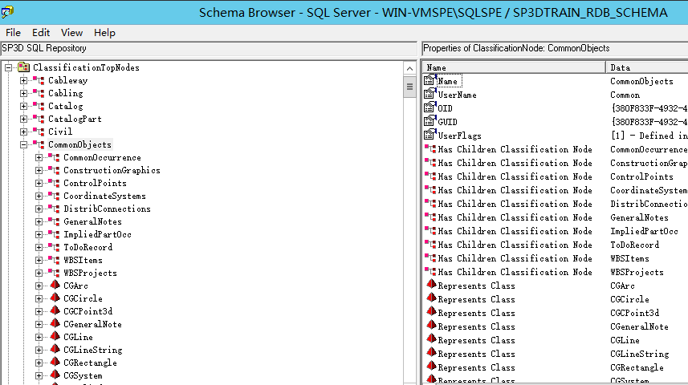
Task: Click the CommonObjects classification node icon
Action: click(x=39, y=144)
